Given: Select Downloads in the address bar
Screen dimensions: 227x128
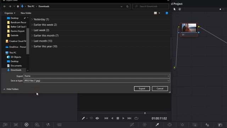Looking at the screenshot, I should [x=44, y=6].
